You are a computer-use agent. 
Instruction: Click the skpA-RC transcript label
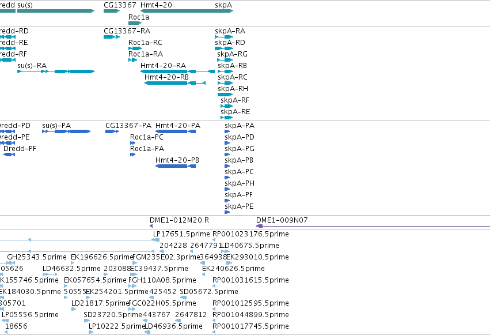click(x=233, y=77)
